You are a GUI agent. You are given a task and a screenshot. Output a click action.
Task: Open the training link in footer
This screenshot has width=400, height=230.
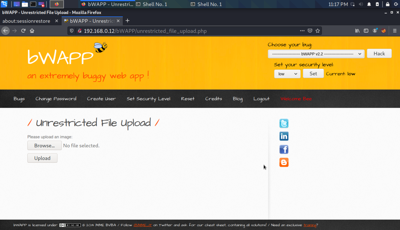point(310,225)
